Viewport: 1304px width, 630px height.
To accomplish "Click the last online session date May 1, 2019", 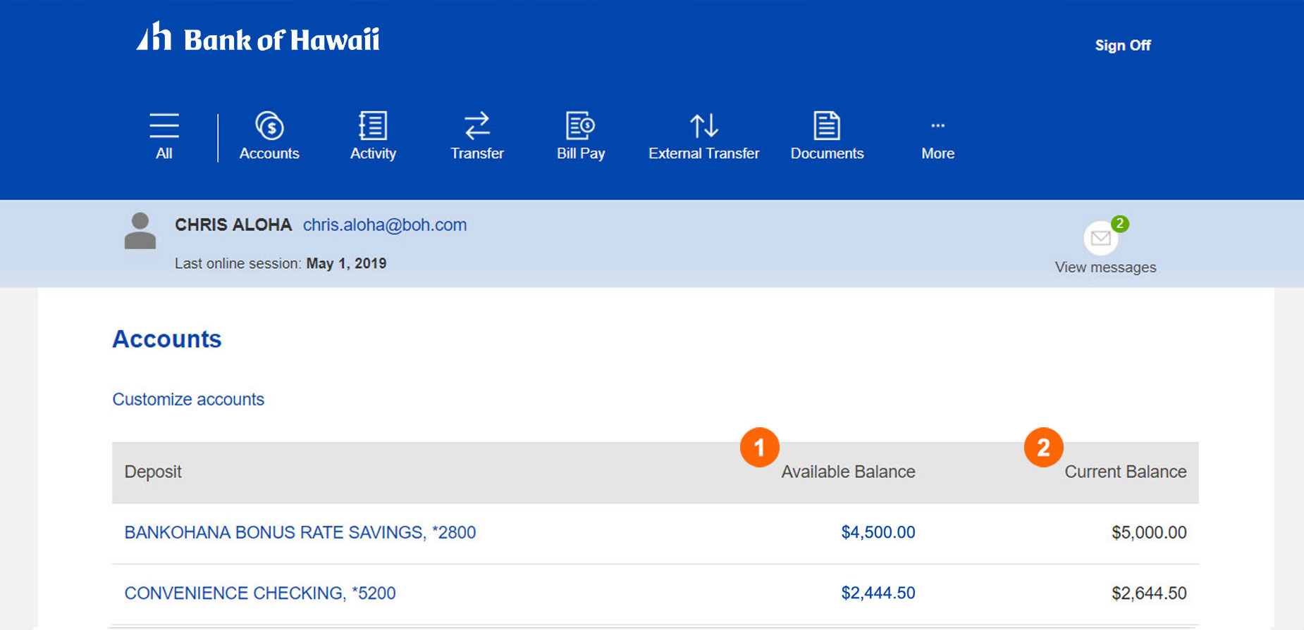I will pyautogui.click(x=346, y=263).
